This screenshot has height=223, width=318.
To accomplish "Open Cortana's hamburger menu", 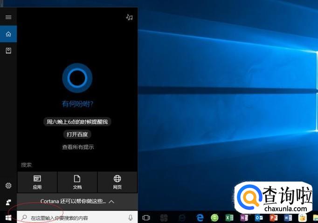I will [x=8, y=17].
